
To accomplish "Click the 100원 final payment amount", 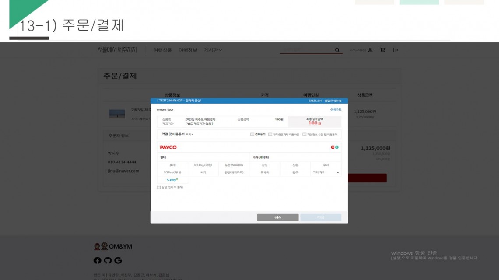I will coord(315,123).
